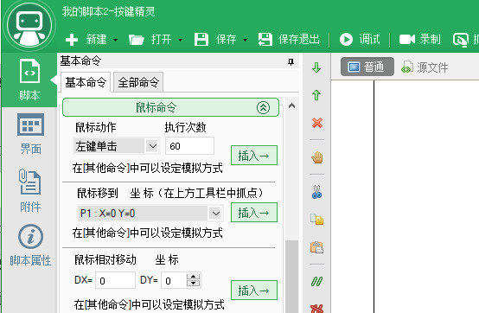Click the command panel scrollbar thumb
This screenshot has width=479, height=313.
tap(291, 276)
